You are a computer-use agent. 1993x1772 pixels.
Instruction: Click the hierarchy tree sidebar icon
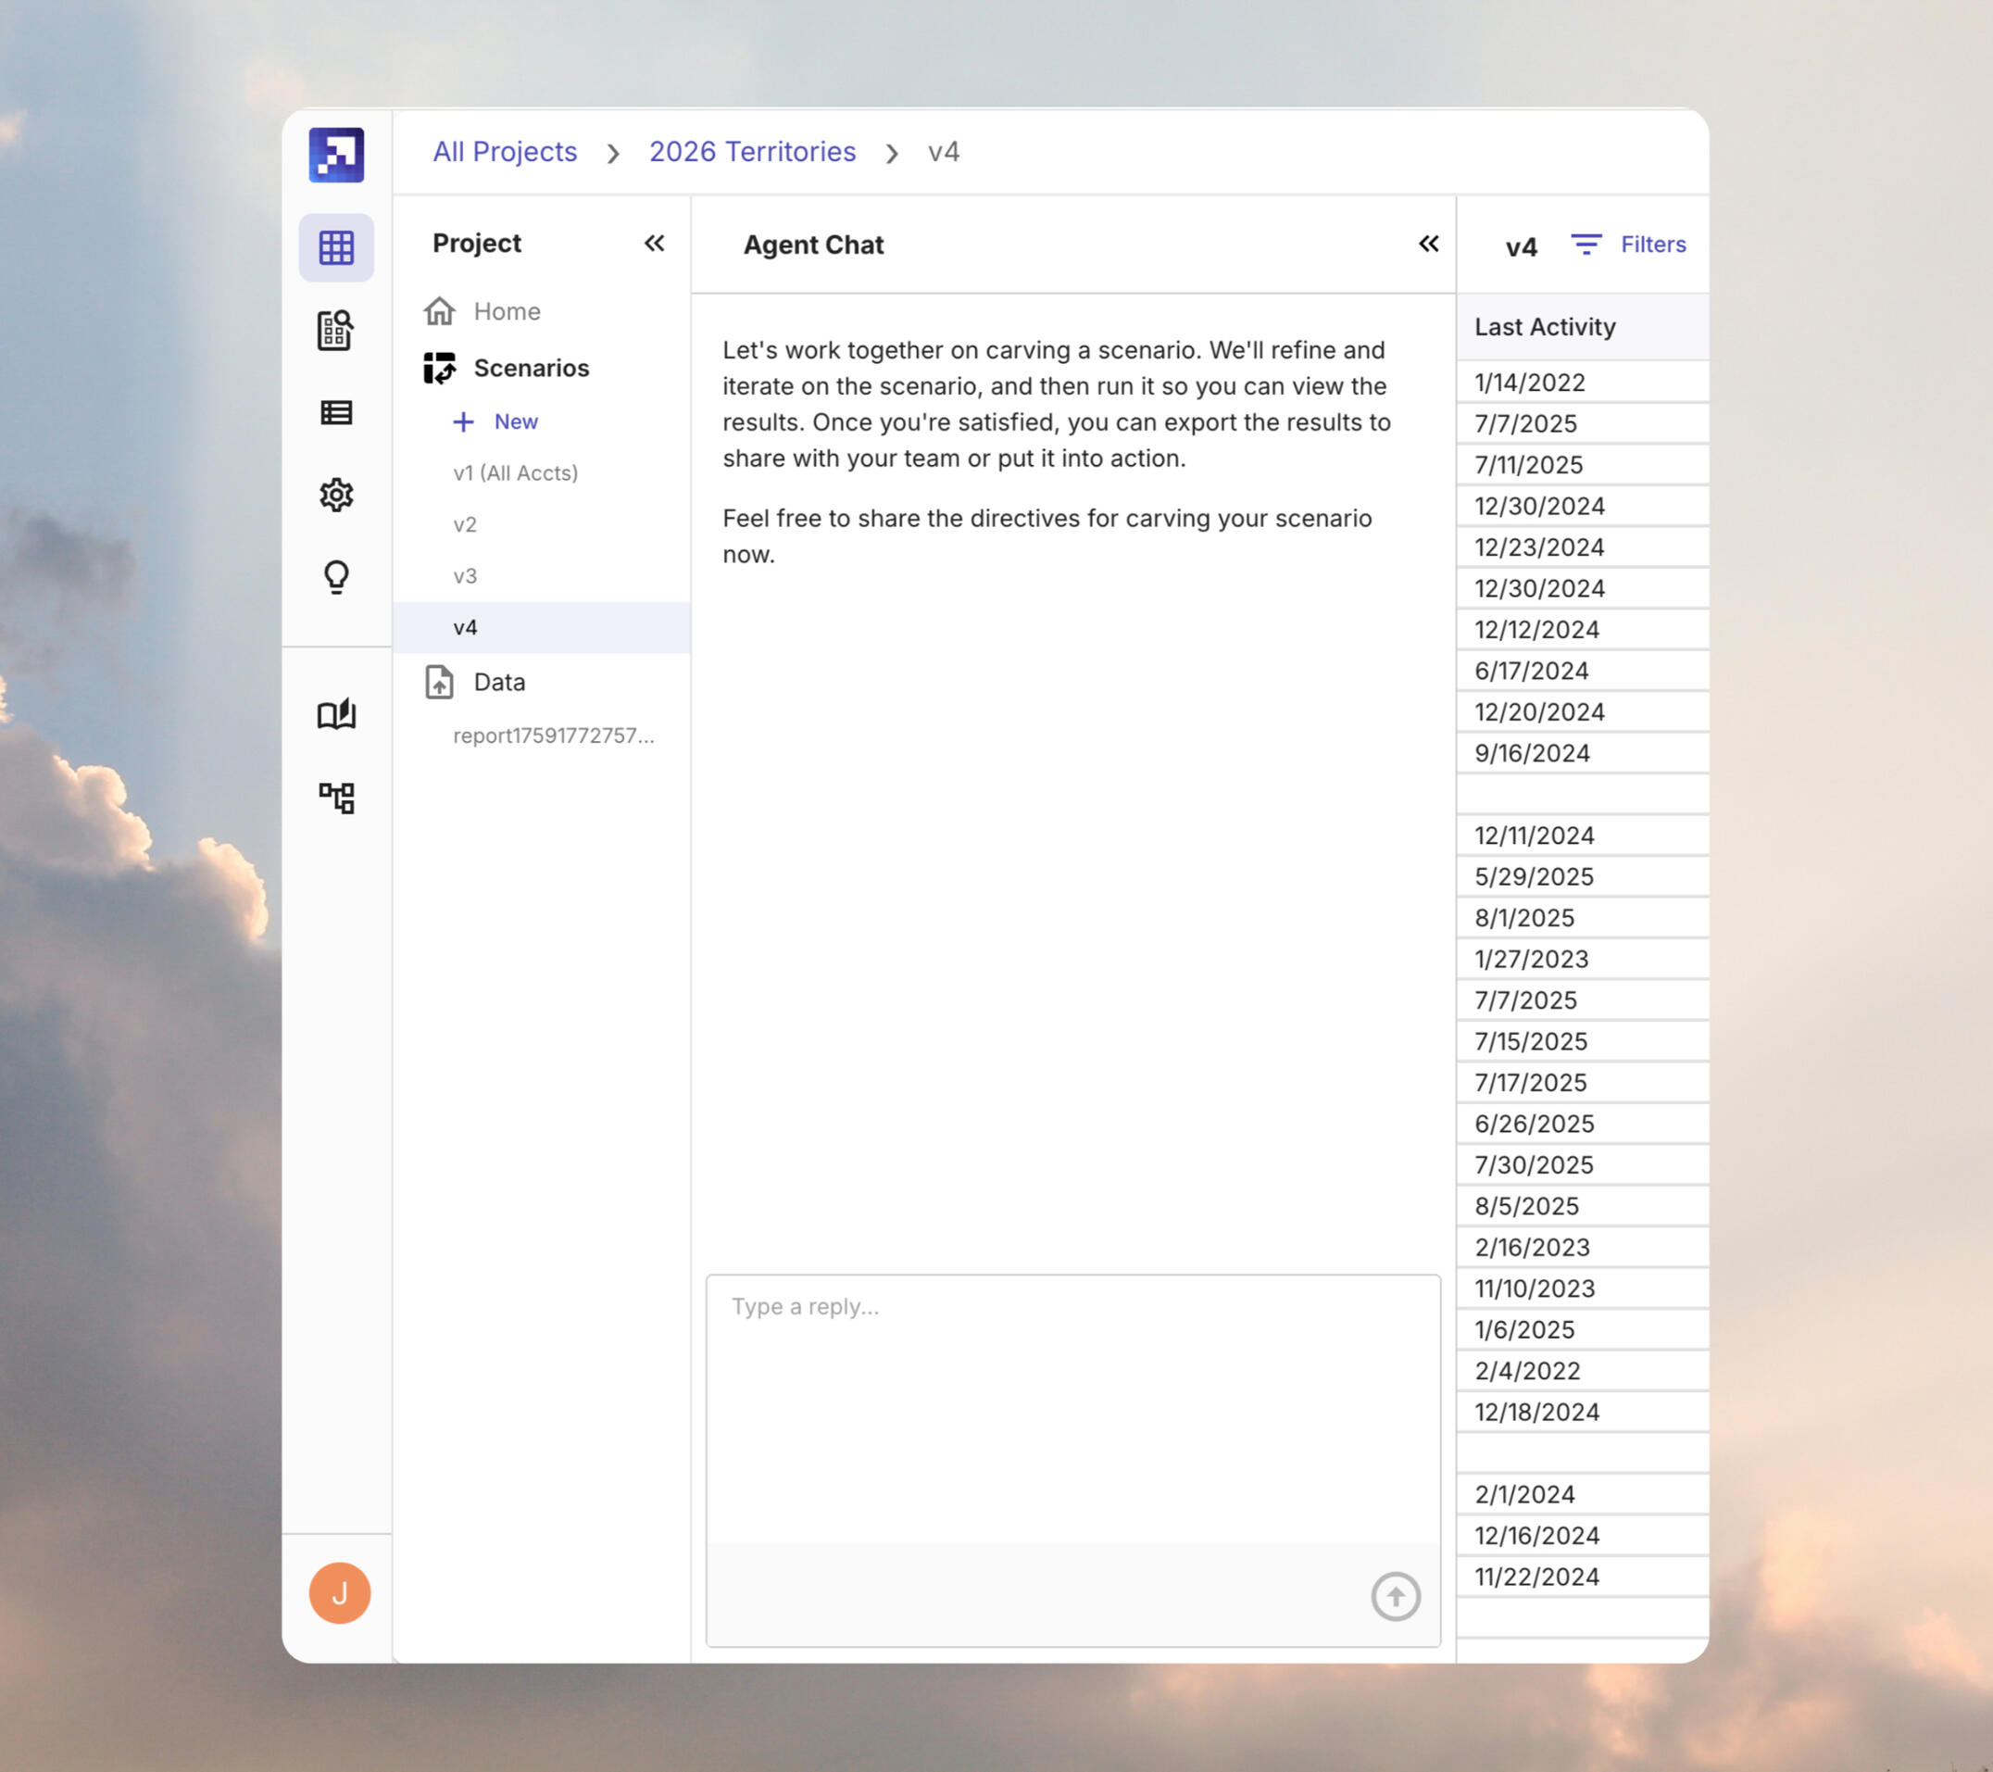click(336, 798)
